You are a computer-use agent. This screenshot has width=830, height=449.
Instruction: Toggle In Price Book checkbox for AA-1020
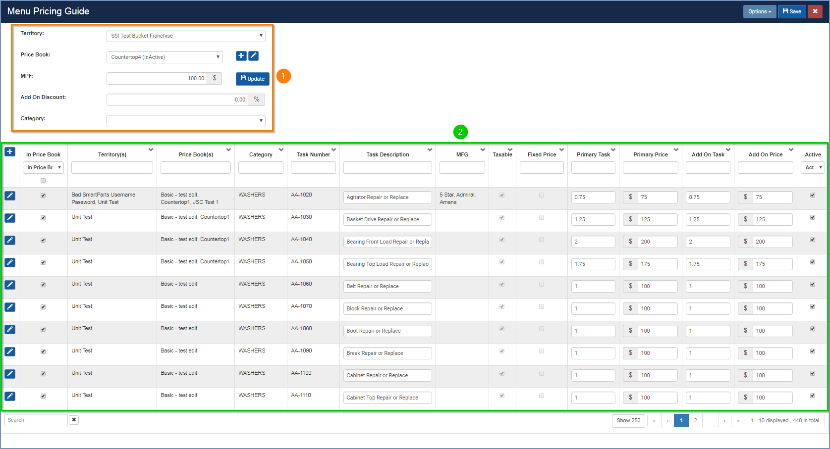coord(43,196)
